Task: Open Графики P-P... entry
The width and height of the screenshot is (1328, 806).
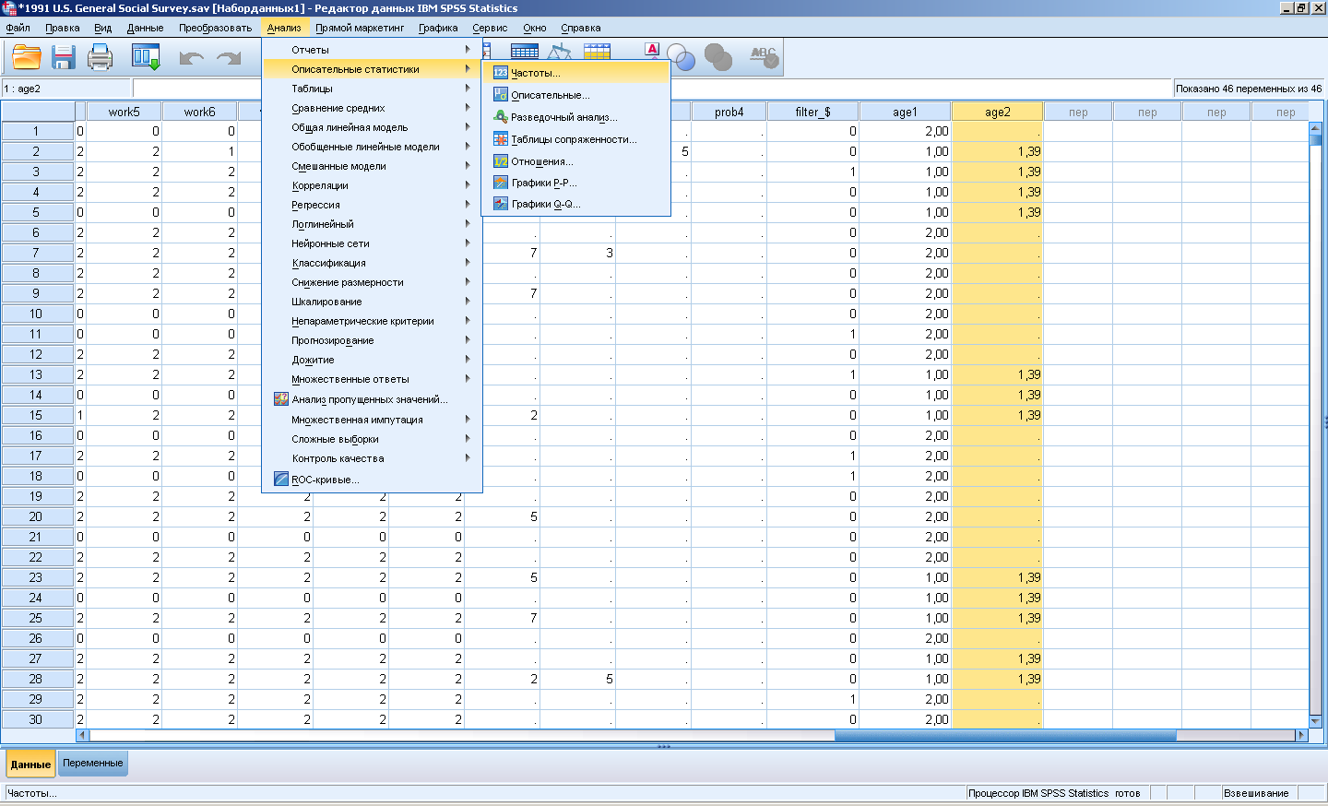Action: (x=576, y=183)
